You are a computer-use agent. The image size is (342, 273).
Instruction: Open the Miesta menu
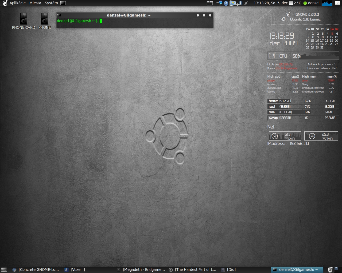coord(35,3)
